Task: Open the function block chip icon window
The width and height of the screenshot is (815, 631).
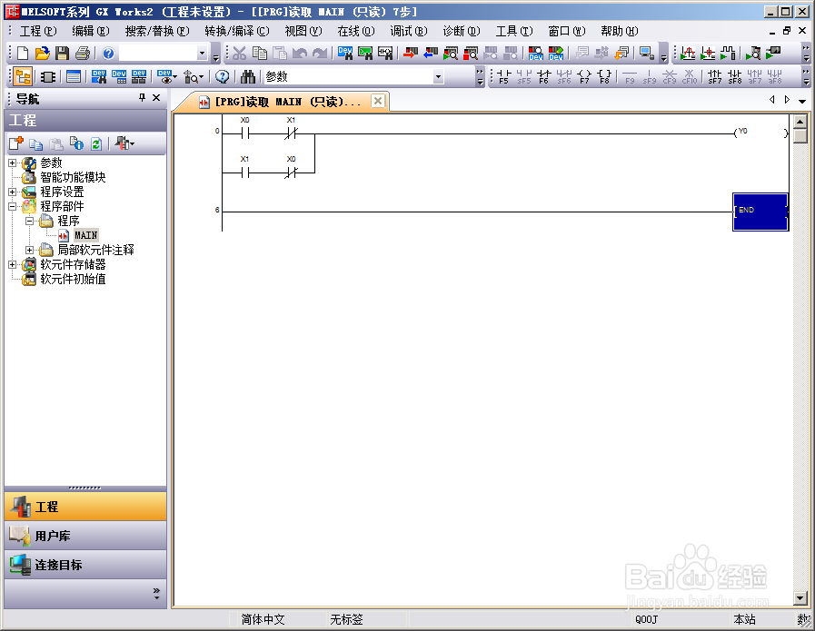Action: coord(48,77)
